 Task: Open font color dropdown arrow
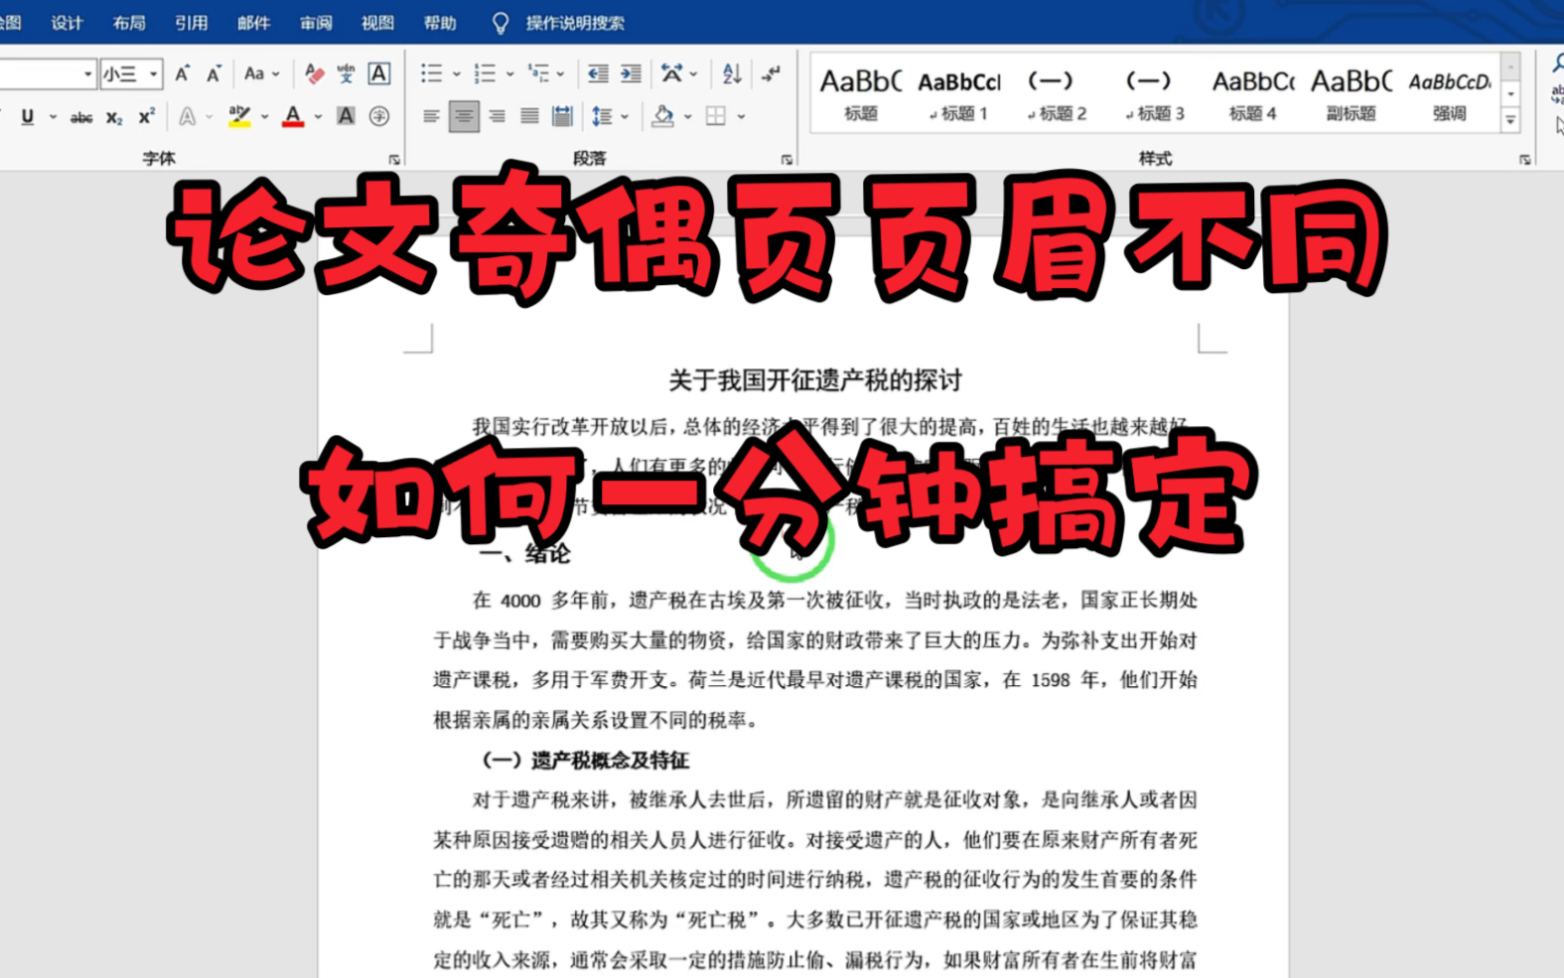tap(318, 117)
